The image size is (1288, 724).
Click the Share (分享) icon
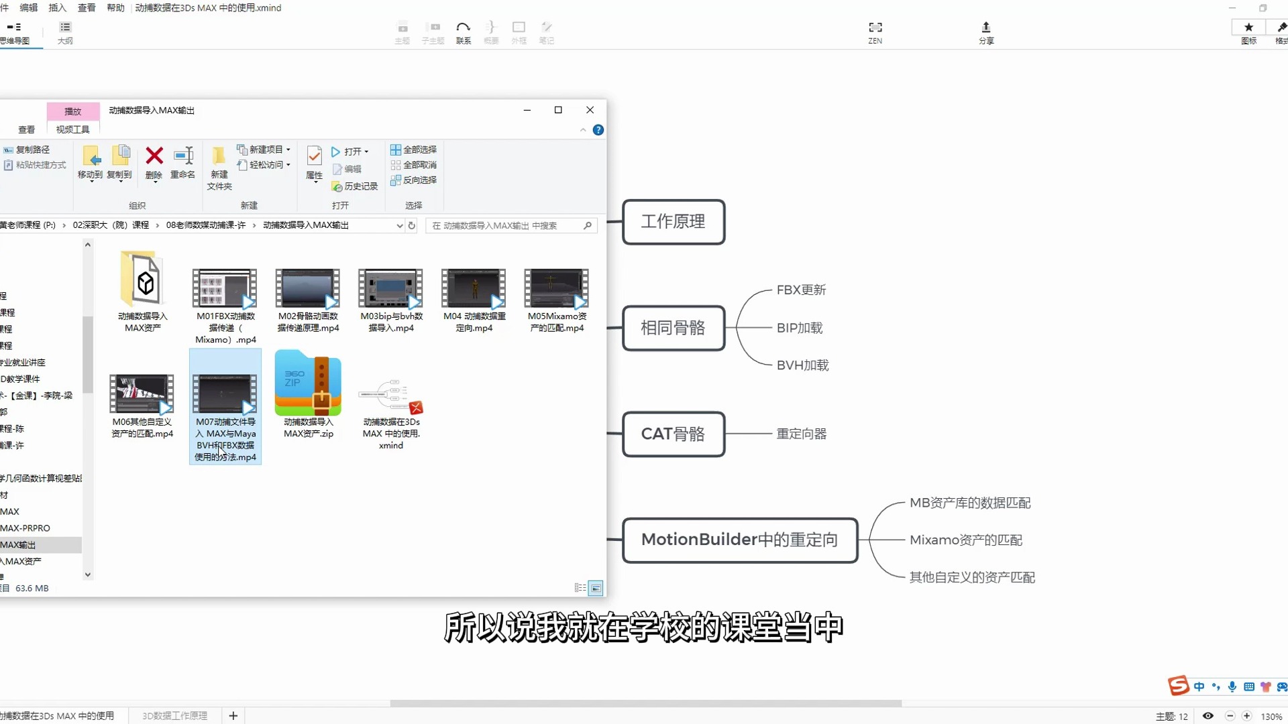coord(985,27)
